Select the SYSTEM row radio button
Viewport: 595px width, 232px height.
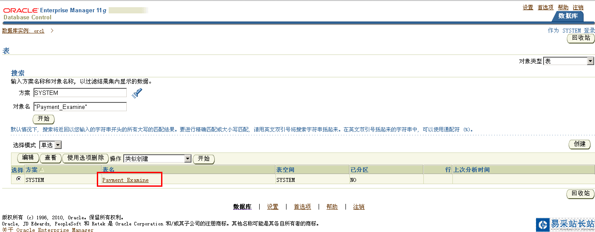(x=18, y=179)
